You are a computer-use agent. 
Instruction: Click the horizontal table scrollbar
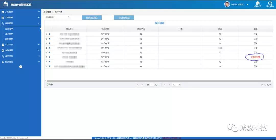[x=158, y=81]
